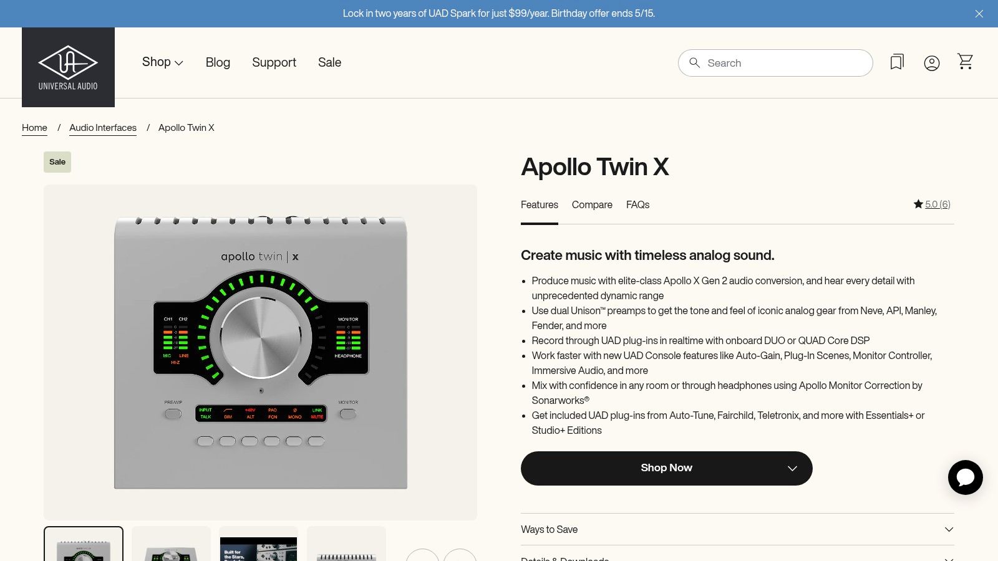The width and height of the screenshot is (998, 561).
Task: Go to the Blog page
Action: [218, 62]
